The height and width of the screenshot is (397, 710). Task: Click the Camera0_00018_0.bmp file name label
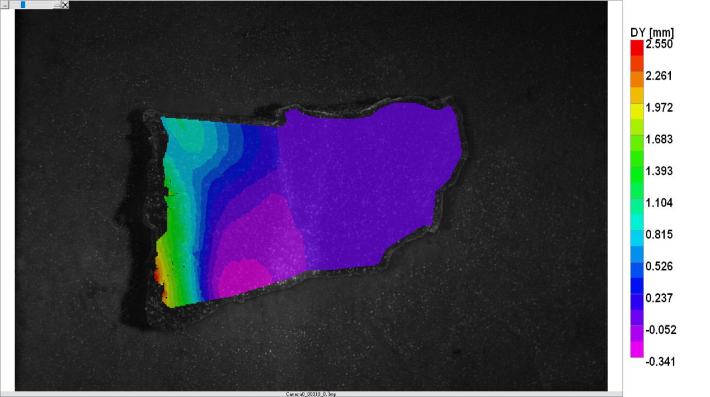[311, 394]
